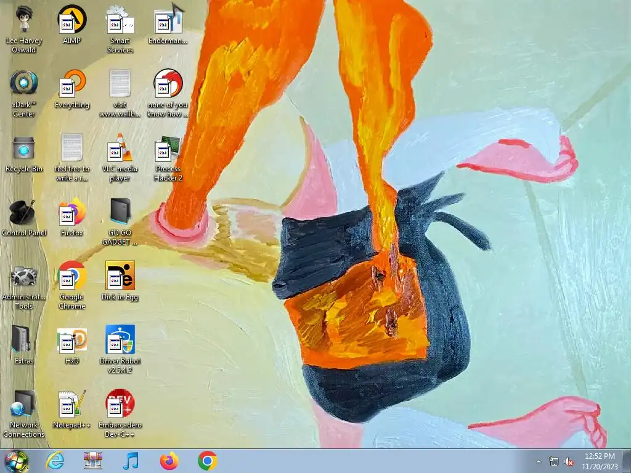Open the clock showing 12:52 PM
The height and width of the screenshot is (473, 631).
pyautogui.click(x=600, y=461)
